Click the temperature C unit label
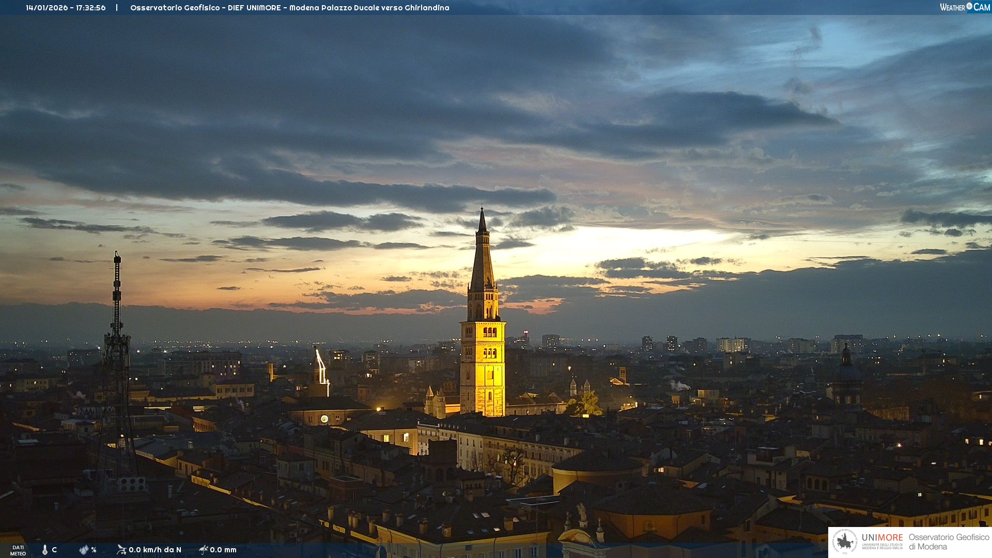 coord(54,550)
